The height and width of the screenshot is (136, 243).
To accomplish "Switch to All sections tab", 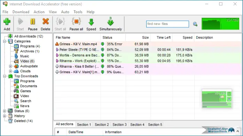I will click(64, 124).
